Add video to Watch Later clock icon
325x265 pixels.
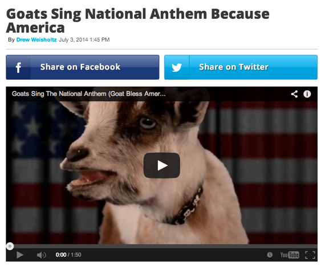coord(270,255)
